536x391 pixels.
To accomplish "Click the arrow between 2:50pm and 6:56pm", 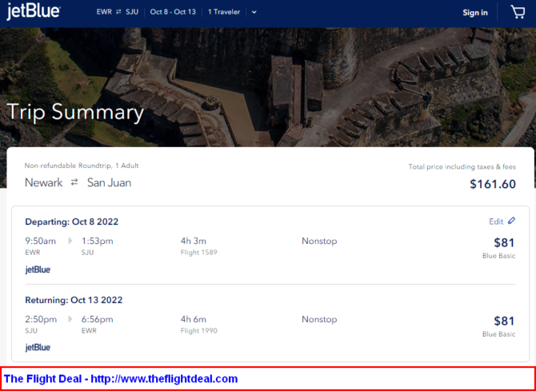I will [70, 319].
